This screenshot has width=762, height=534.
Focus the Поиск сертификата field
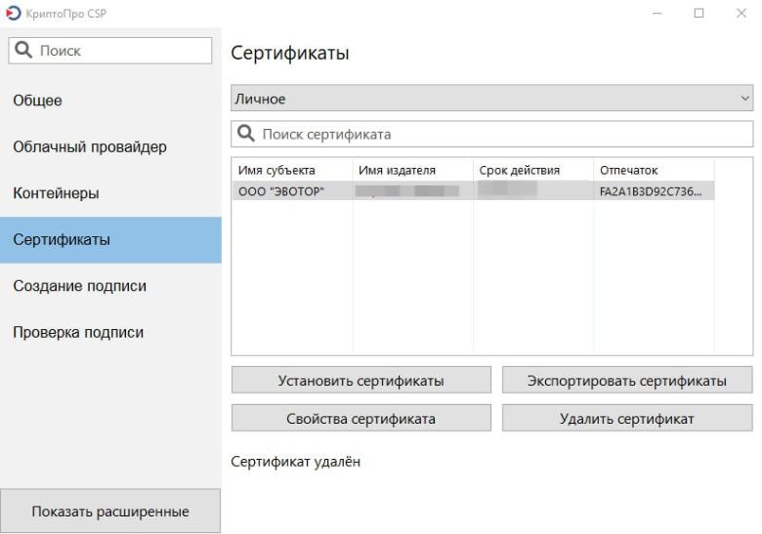(x=491, y=134)
